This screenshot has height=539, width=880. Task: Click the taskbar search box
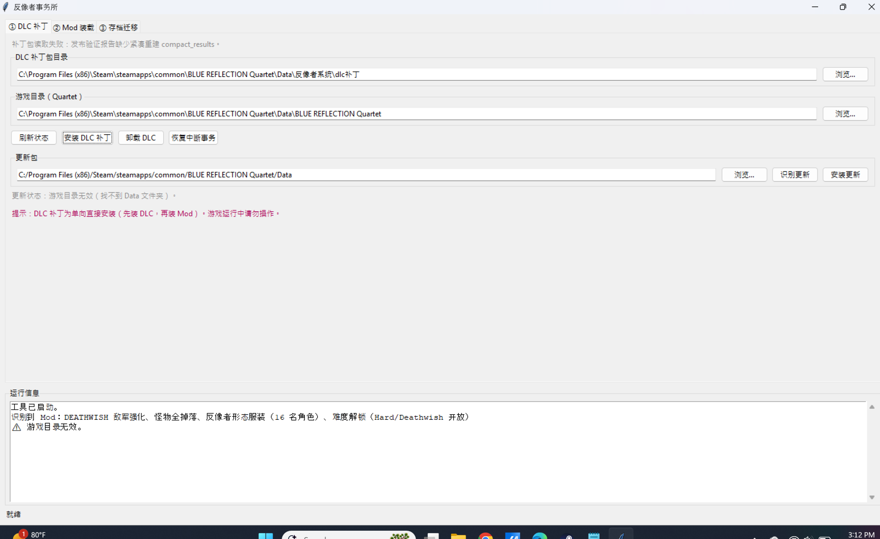[x=348, y=535]
